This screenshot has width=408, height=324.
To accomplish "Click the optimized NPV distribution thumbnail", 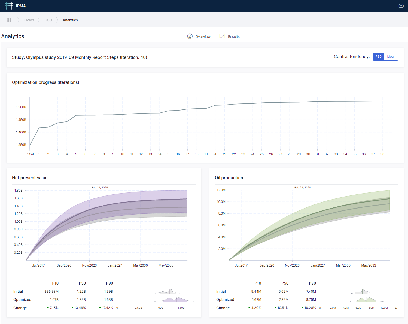I will [x=174, y=300].
